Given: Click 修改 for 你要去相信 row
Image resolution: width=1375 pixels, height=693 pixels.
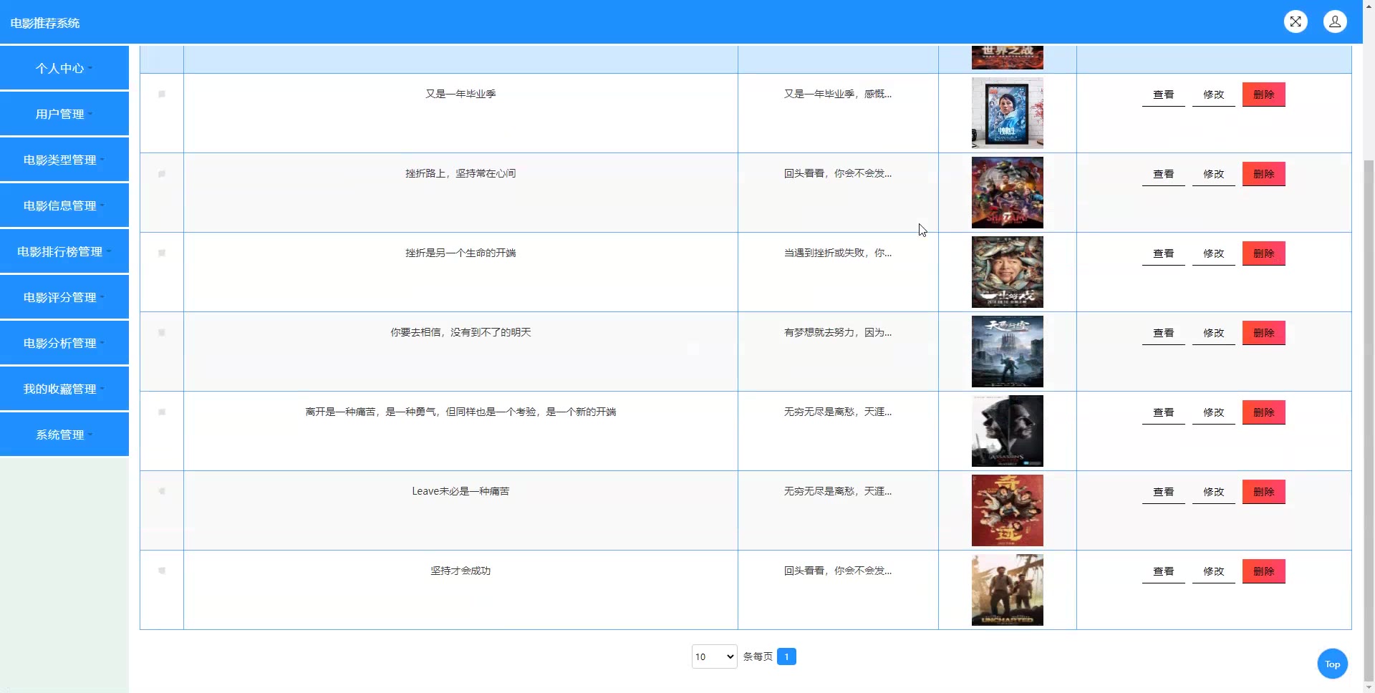Looking at the screenshot, I should [x=1213, y=333].
